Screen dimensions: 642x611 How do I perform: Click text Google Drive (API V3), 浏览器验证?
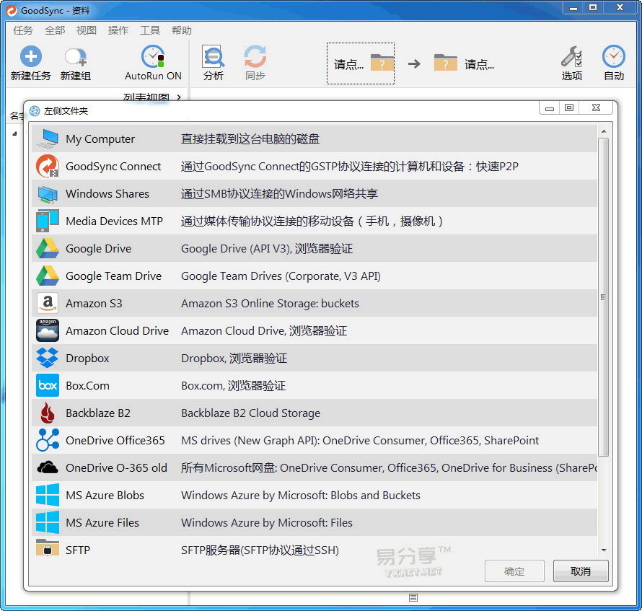[267, 249]
